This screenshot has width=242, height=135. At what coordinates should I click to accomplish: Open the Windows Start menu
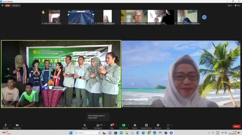(71, 133)
